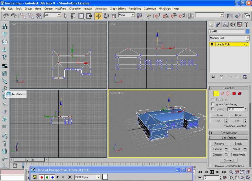Pick the Rectangular Selection Region tool
Image resolution: width=252 pixels, height=181 pixels.
(81, 16)
